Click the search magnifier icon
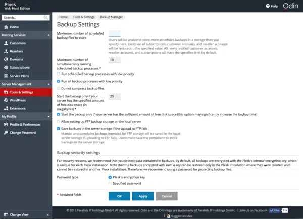The width and height of the screenshot is (303, 219). pyautogui.click(x=45, y=18)
